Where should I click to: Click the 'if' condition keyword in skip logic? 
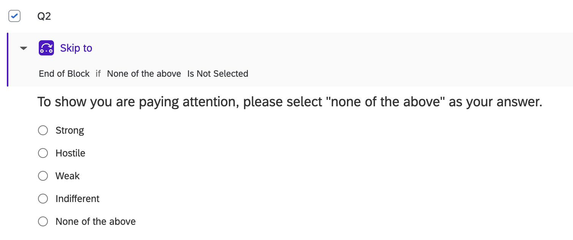coord(98,74)
